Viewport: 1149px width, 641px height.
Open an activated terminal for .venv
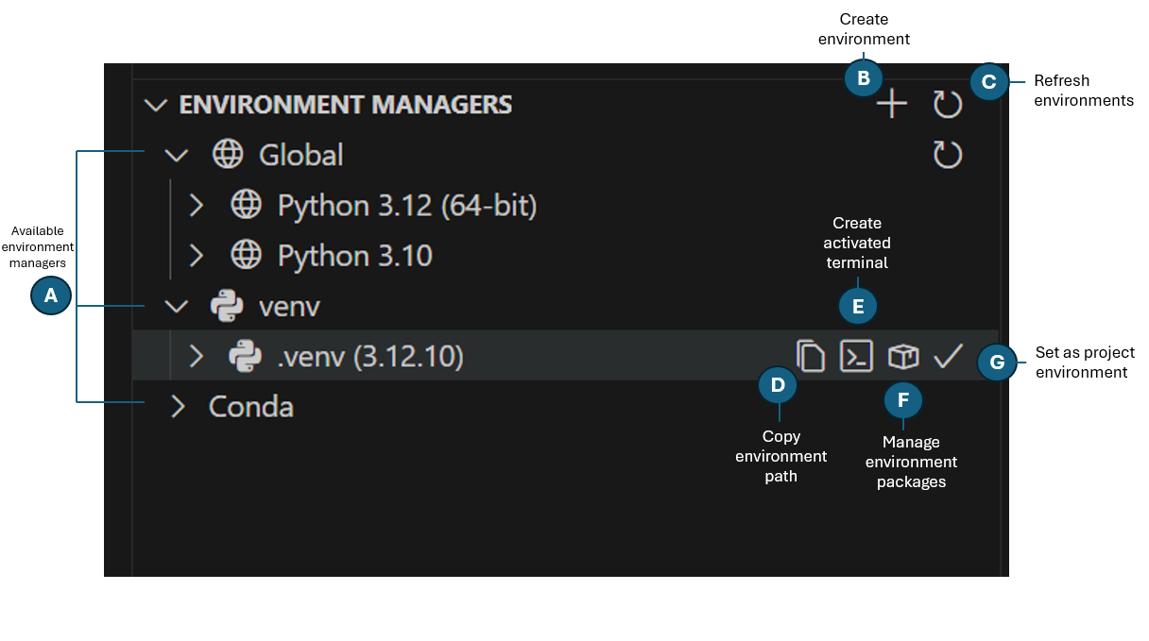point(856,356)
